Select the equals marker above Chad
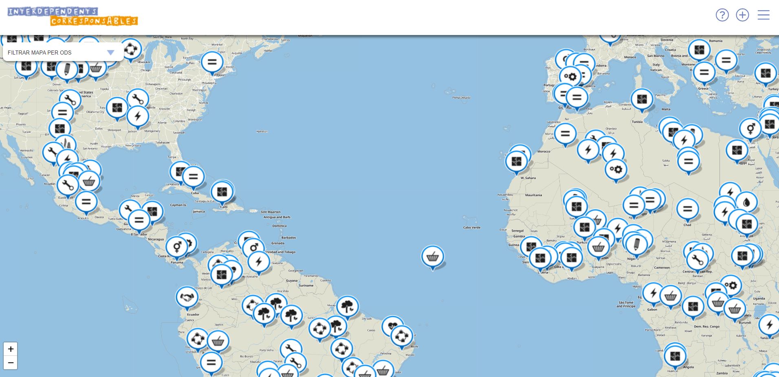 click(x=687, y=209)
